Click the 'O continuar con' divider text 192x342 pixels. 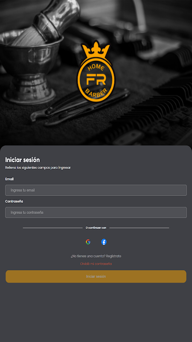coord(96,228)
